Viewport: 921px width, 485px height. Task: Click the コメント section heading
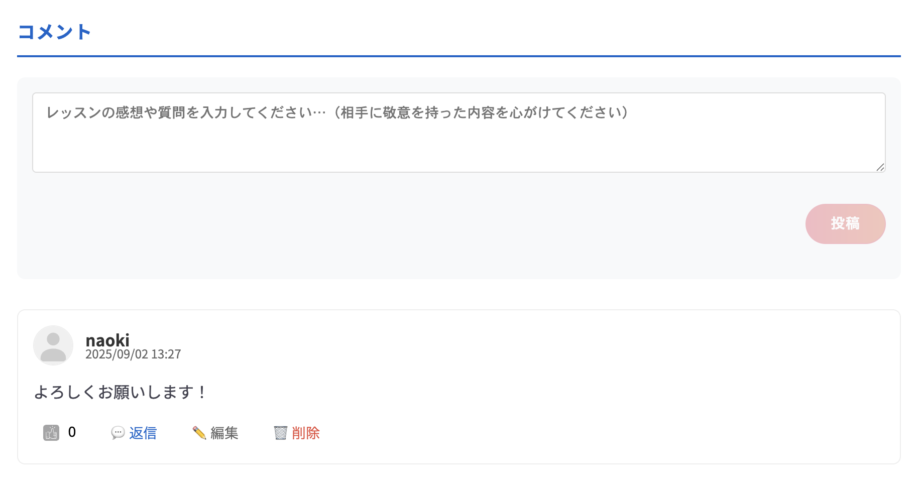tap(55, 31)
